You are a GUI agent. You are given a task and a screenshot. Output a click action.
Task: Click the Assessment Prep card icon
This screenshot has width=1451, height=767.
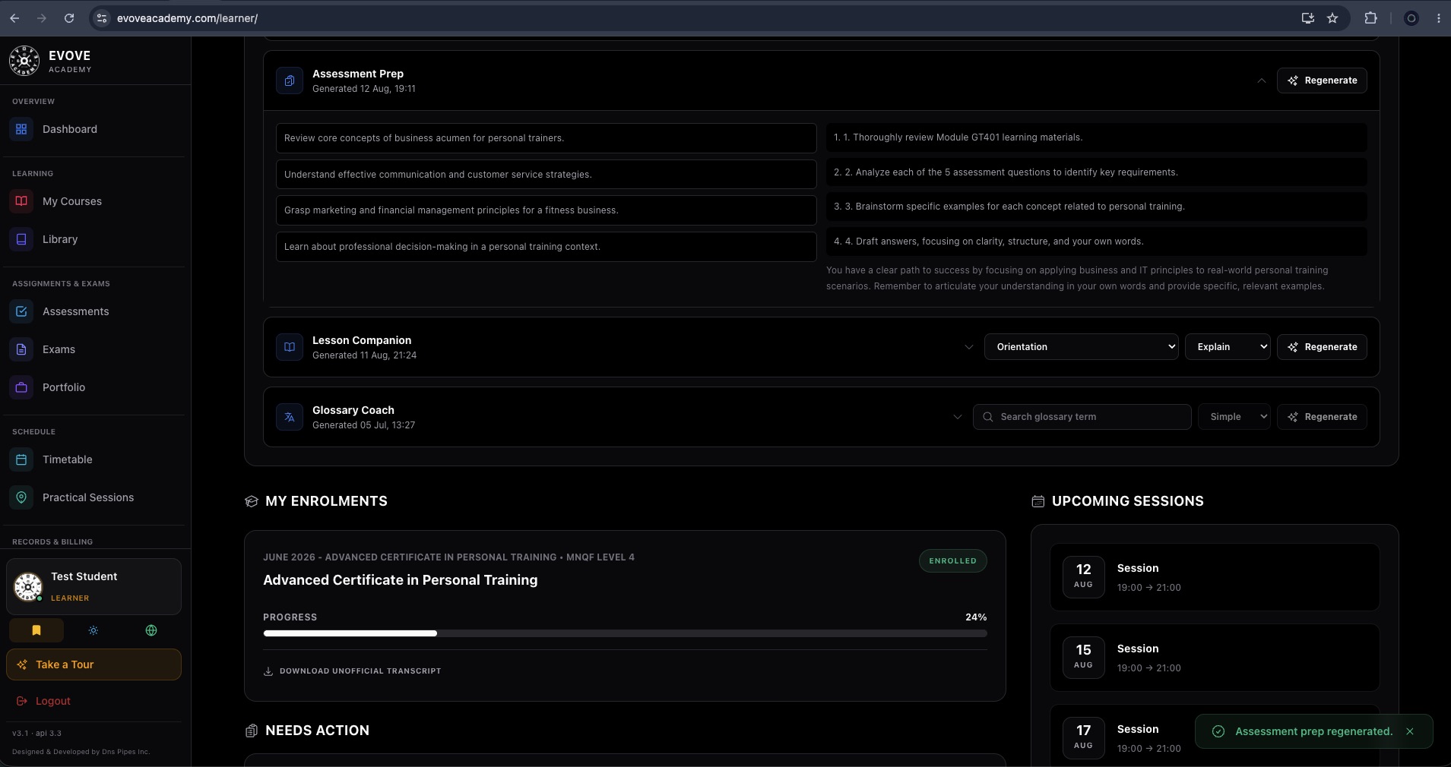[290, 80]
